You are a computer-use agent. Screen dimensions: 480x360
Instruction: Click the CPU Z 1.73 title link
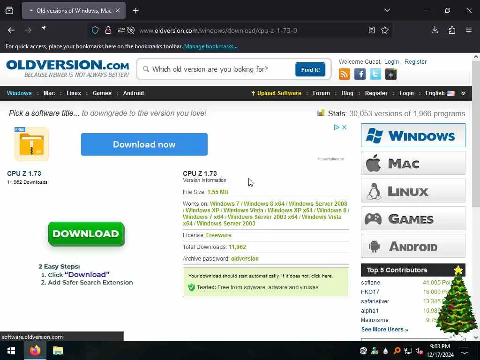[24, 173]
